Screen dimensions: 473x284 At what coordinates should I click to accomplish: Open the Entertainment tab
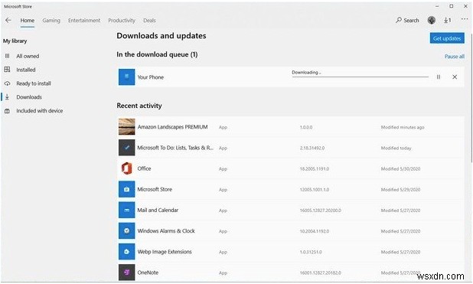[84, 20]
